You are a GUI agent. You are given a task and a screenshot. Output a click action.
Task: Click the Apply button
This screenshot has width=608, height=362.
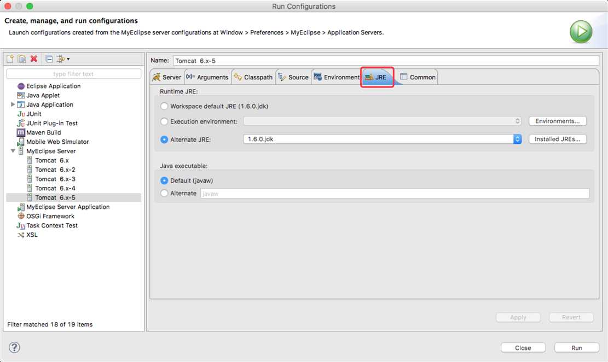(x=518, y=317)
